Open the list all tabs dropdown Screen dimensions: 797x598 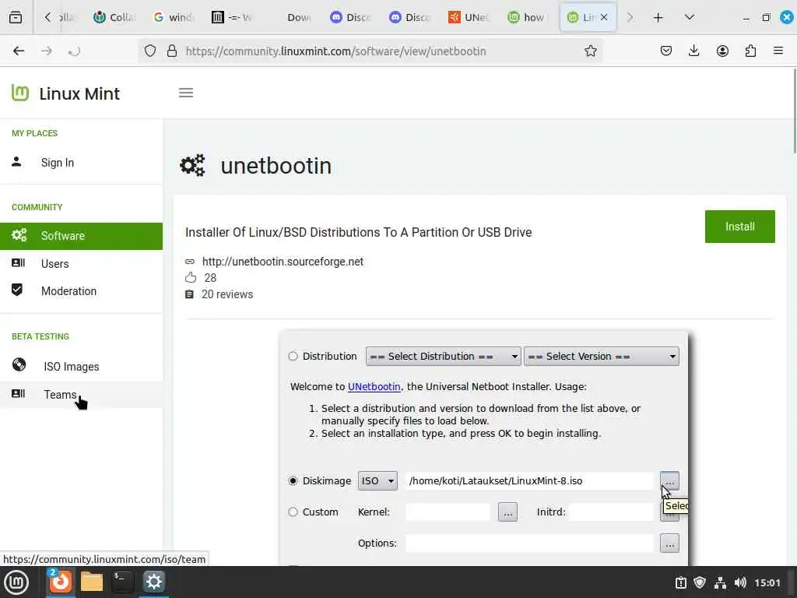point(690,17)
